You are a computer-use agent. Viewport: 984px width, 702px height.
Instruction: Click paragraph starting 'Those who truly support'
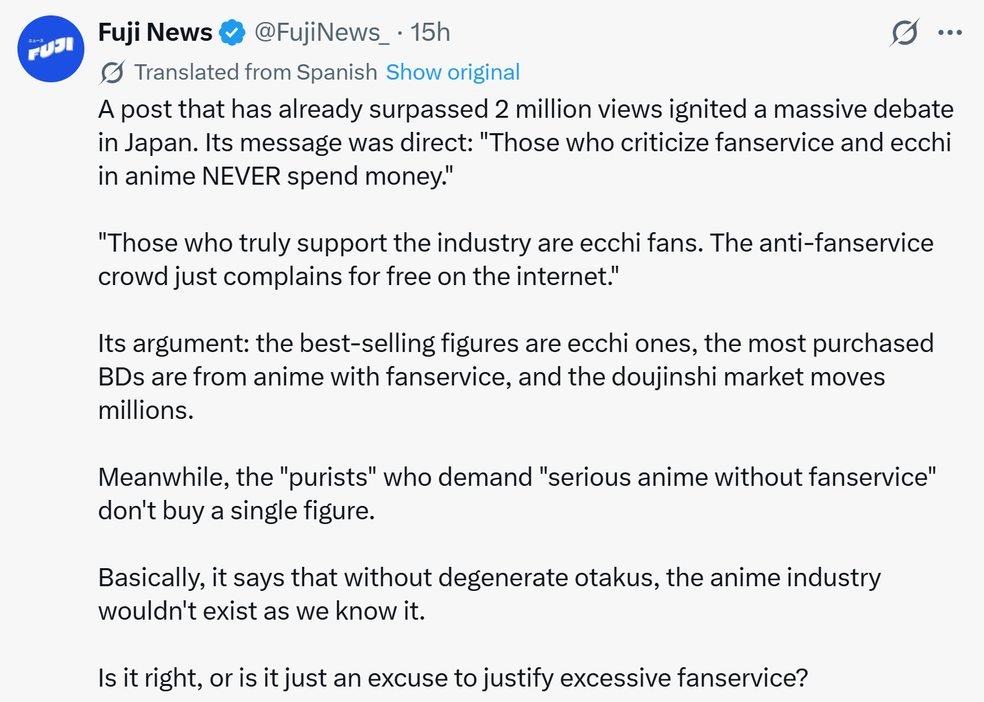point(515,243)
